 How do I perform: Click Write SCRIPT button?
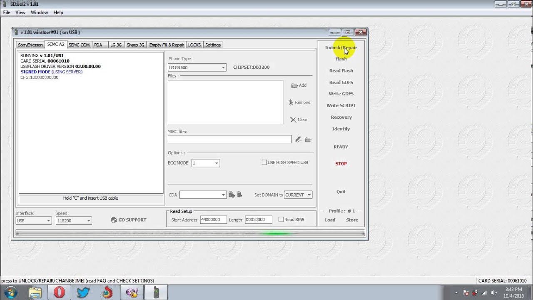point(341,105)
